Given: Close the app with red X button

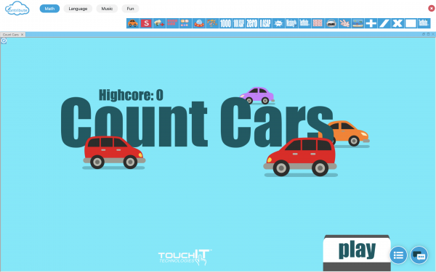Looking at the screenshot, I should pyautogui.click(x=431, y=8).
